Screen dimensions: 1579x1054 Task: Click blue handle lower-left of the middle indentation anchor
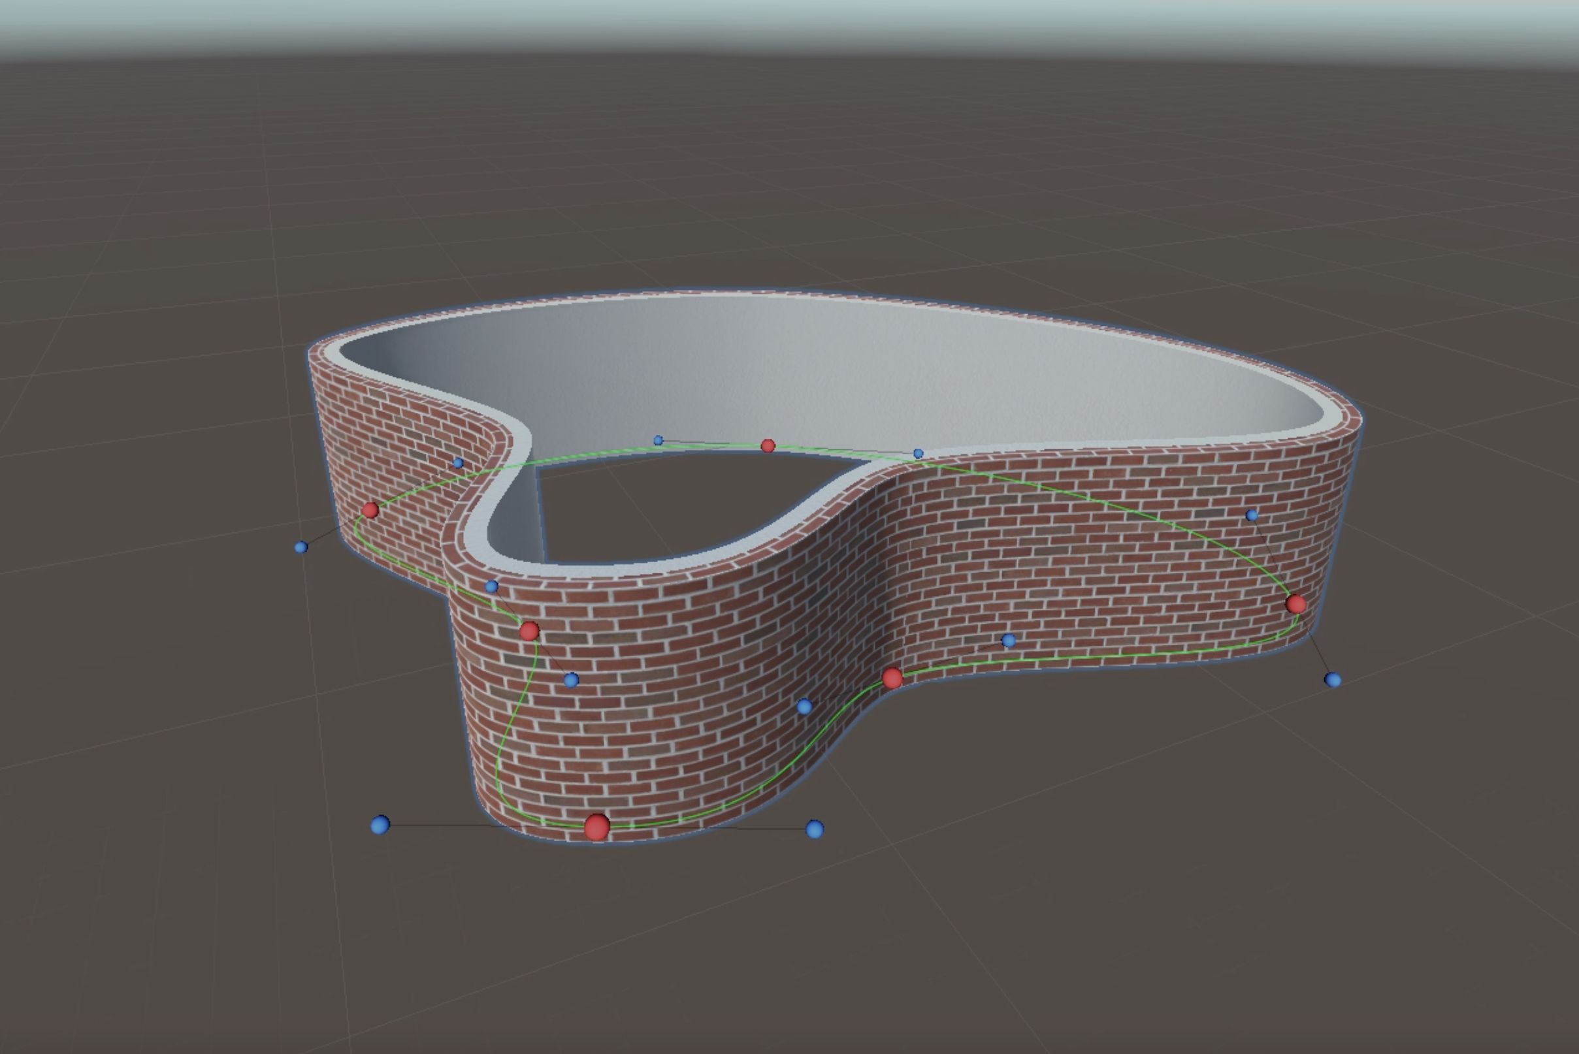coord(804,707)
